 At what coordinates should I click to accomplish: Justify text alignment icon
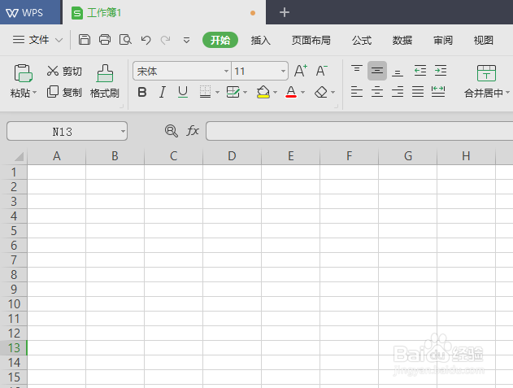418,92
